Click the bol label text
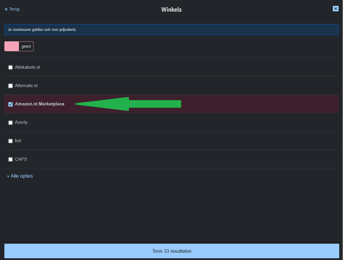This screenshot has width=343, height=260. 18,140
